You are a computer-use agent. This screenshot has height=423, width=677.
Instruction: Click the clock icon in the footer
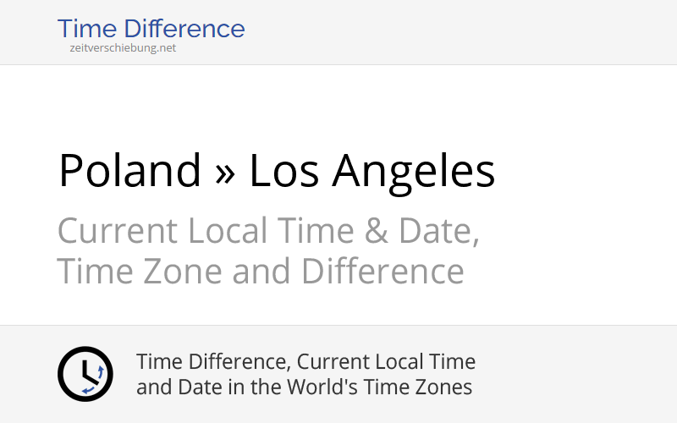85,374
